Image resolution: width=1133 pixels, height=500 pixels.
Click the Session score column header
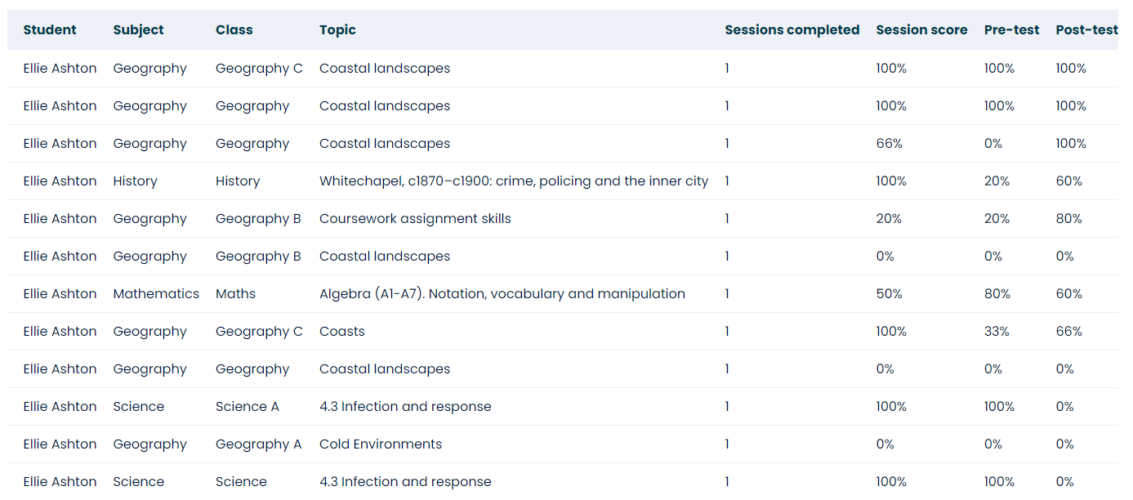921,30
